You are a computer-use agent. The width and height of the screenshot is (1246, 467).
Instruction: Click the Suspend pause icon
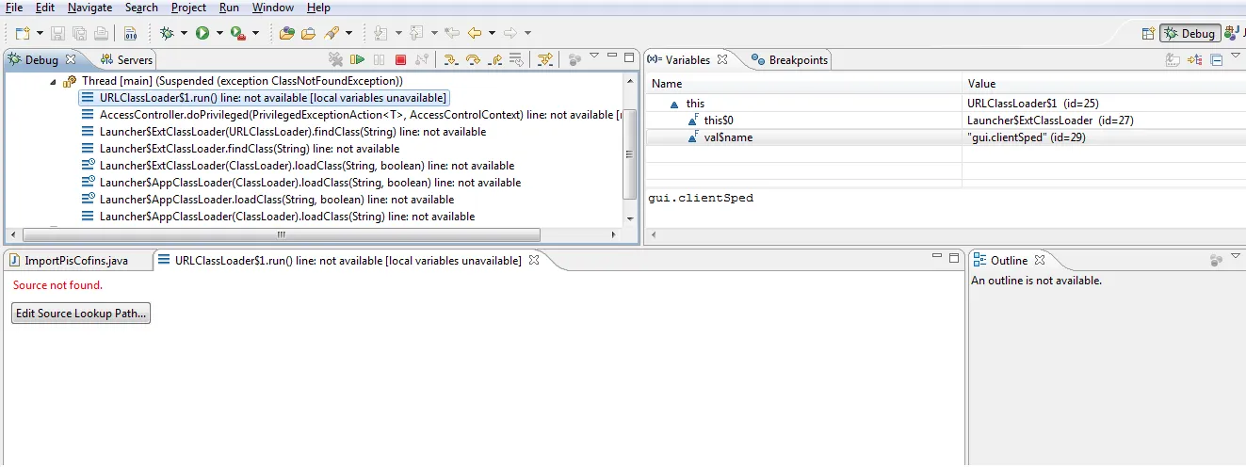pyautogui.click(x=379, y=59)
